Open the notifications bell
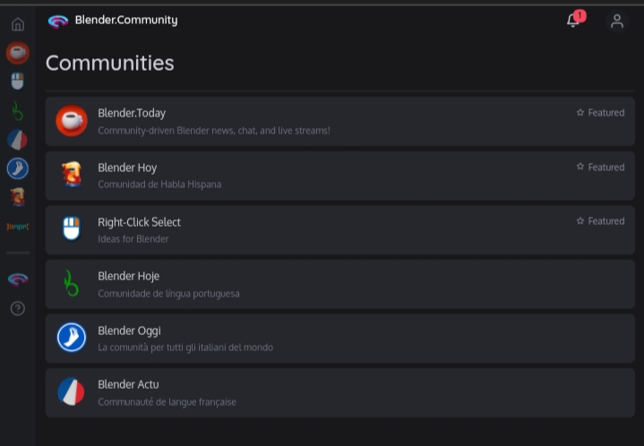The image size is (644, 446). point(573,20)
